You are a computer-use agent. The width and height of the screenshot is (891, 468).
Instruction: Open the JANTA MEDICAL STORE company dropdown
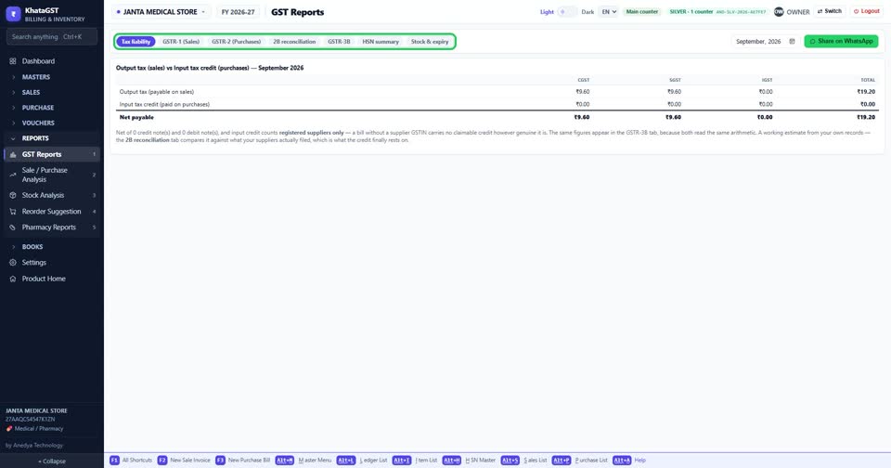coord(161,11)
